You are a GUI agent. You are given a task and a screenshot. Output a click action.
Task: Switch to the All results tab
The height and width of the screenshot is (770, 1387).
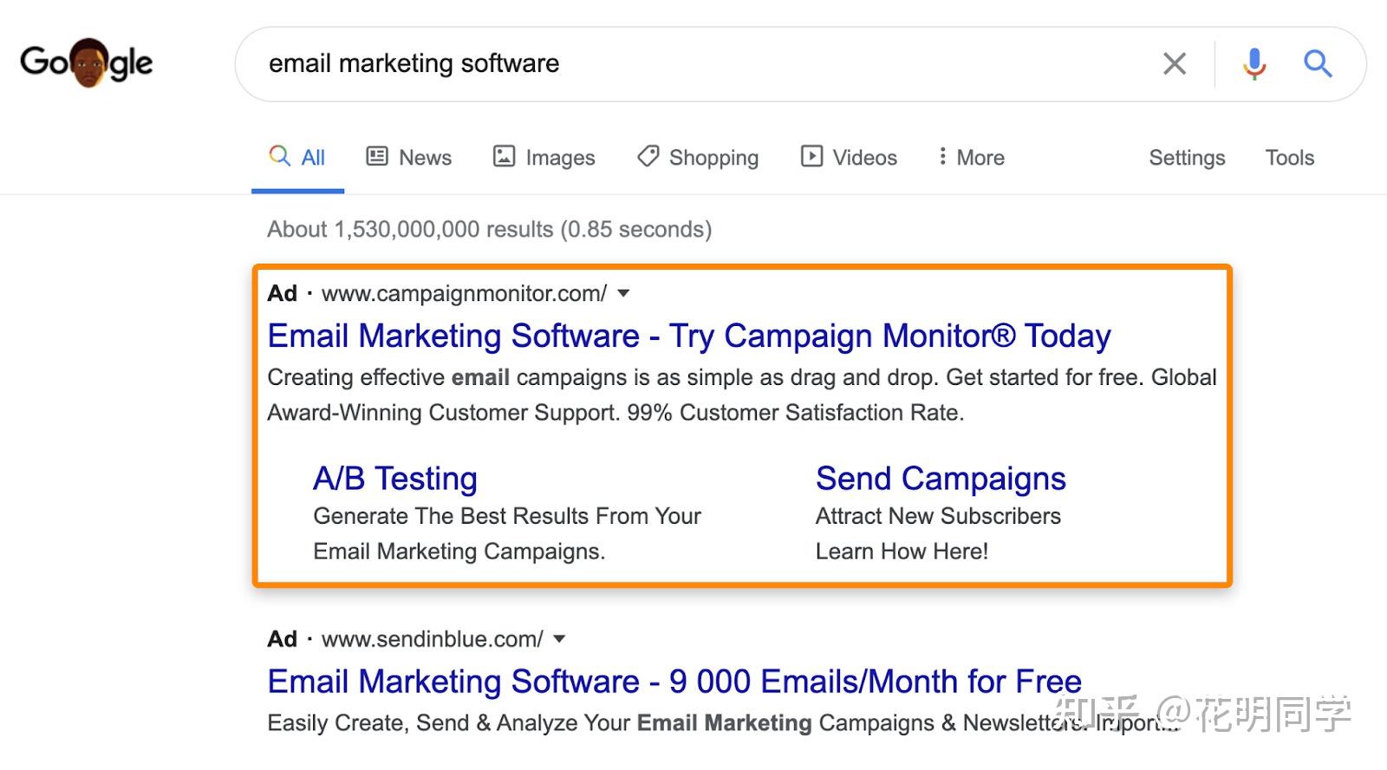coord(297,157)
